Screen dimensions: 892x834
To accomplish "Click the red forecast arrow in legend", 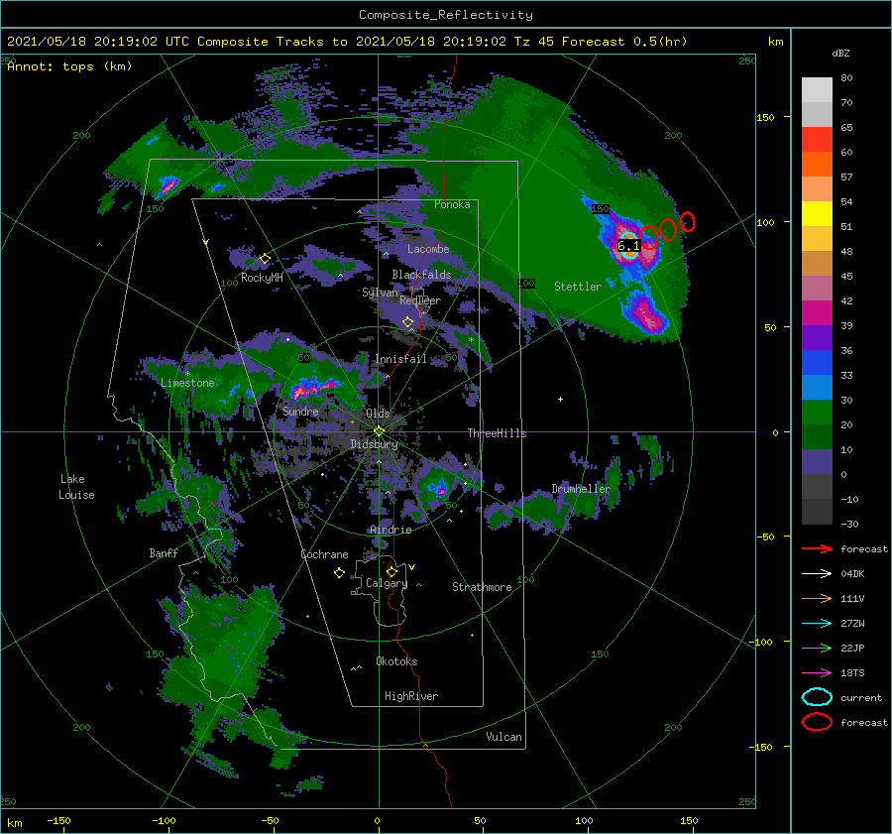I will 817,548.
